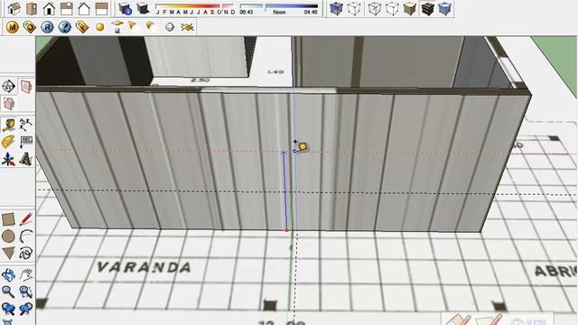Select the pink section plane tool
Screen dimensions: 578x325
pyautogui.click(x=26, y=87)
